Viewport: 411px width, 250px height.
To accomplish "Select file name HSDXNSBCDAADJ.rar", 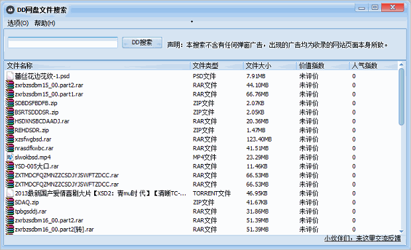I will (x=42, y=121).
